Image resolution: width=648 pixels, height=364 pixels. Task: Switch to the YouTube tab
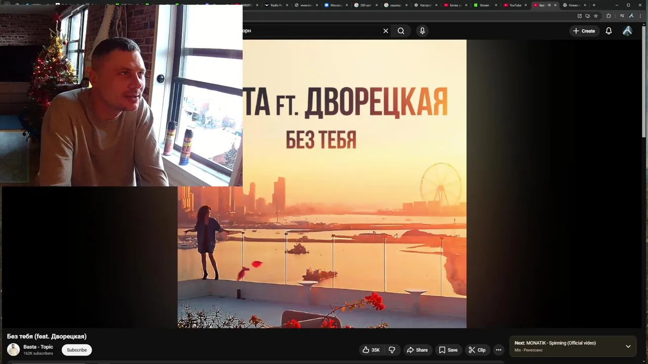[515, 5]
